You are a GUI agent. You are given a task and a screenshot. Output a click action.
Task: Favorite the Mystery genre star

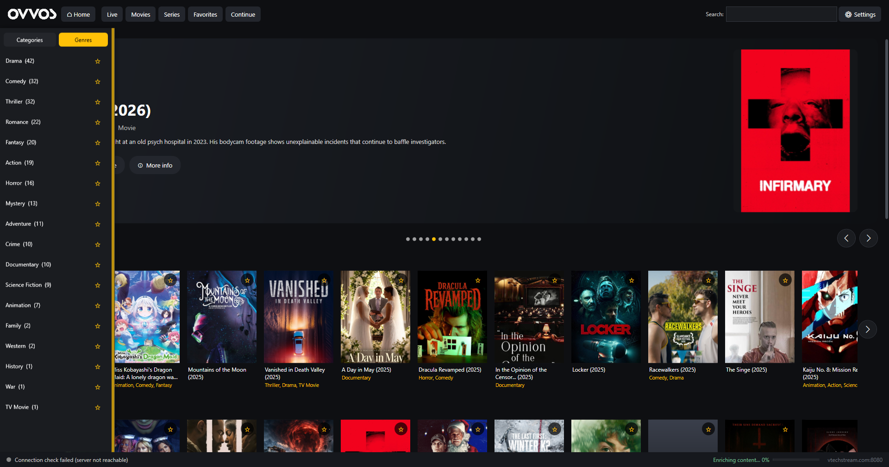click(x=98, y=204)
